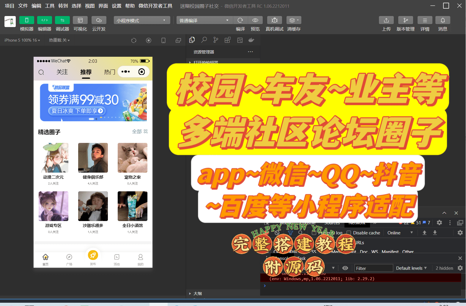Open the 小程序模式 mode dropdown
The width and height of the screenshot is (466, 306).
click(x=142, y=20)
